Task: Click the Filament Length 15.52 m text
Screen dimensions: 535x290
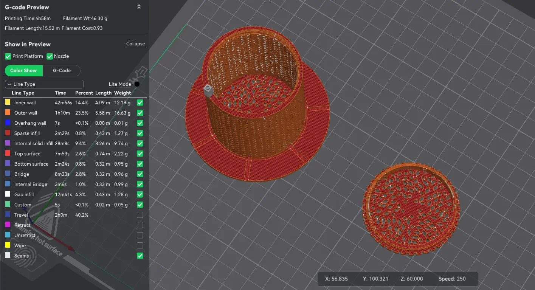Action: [x=32, y=28]
